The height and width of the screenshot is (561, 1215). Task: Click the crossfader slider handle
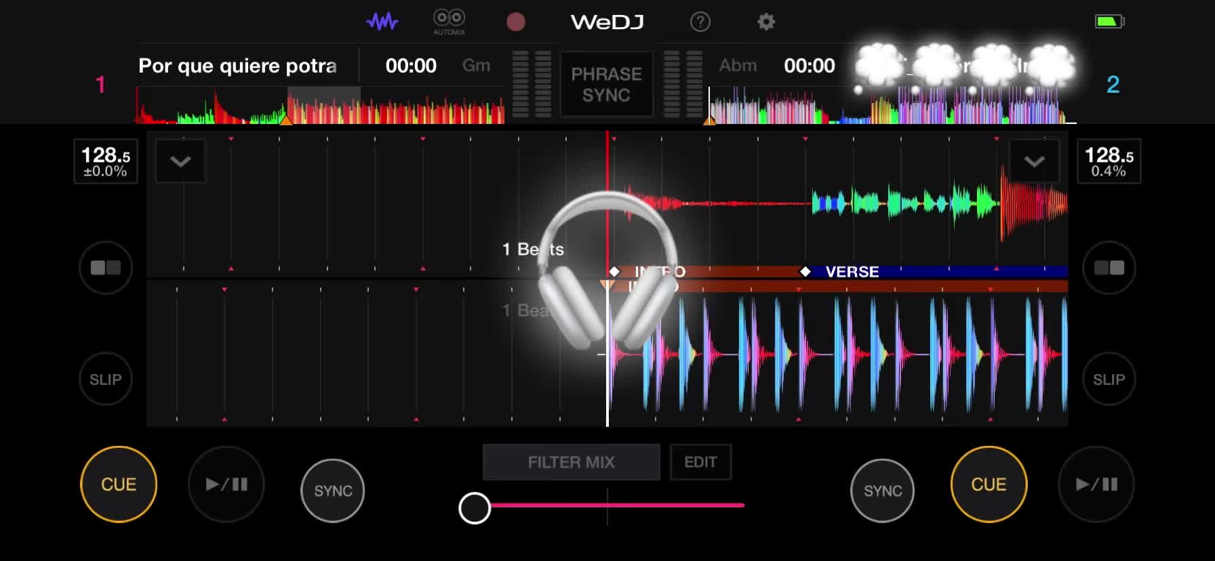click(x=475, y=508)
